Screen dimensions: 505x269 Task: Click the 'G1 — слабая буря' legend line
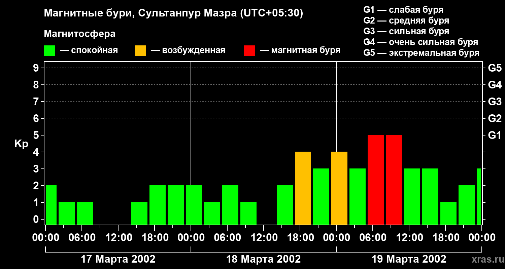pyautogui.click(x=403, y=10)
